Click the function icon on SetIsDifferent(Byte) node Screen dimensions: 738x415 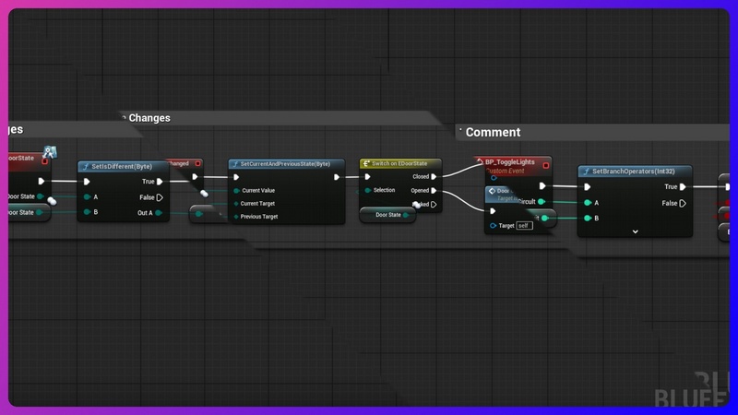pyautogui.click(x=85, y=167)
